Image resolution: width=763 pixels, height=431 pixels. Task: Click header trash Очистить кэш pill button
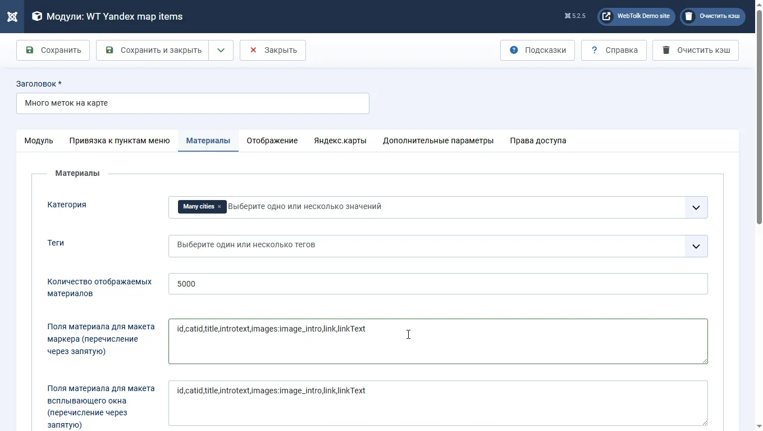712,16
